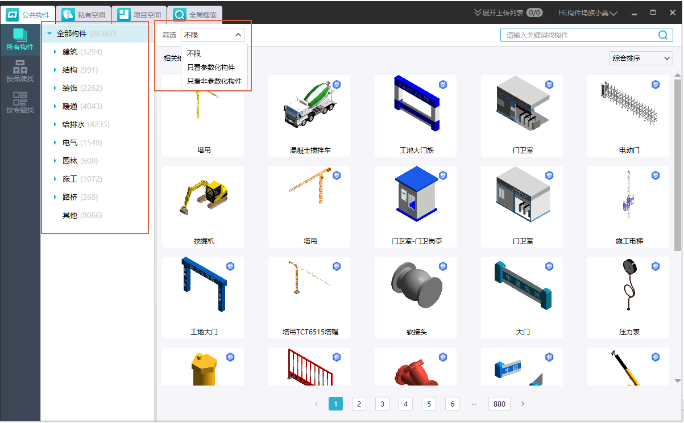Click current page 1 button
684x423 pixels.
click(335, 404)
